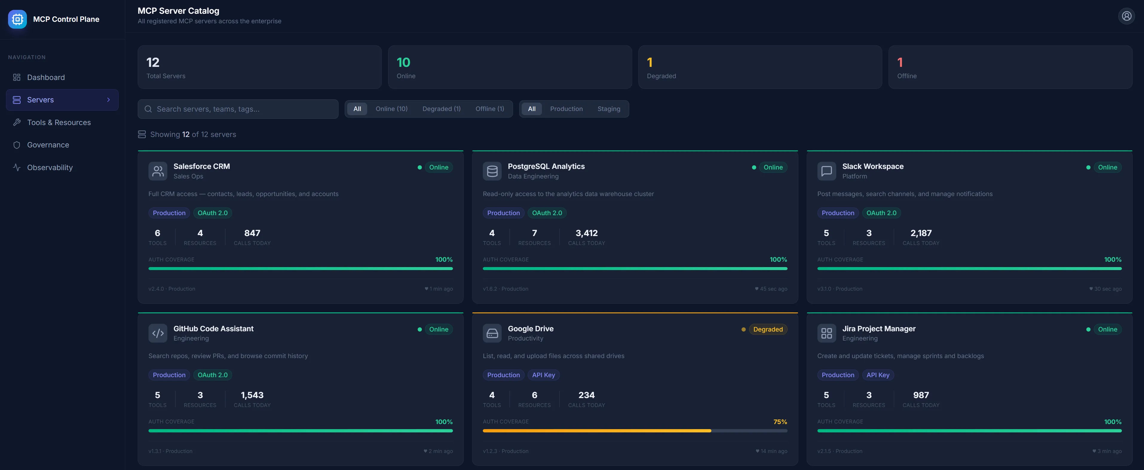The height and width of the screenshot is (470, 1144).
Task: Click Slack Workspace auth coverage bar
Action: [x=970, y=269]
